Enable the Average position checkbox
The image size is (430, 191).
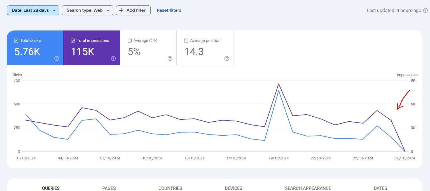point(186,41)
